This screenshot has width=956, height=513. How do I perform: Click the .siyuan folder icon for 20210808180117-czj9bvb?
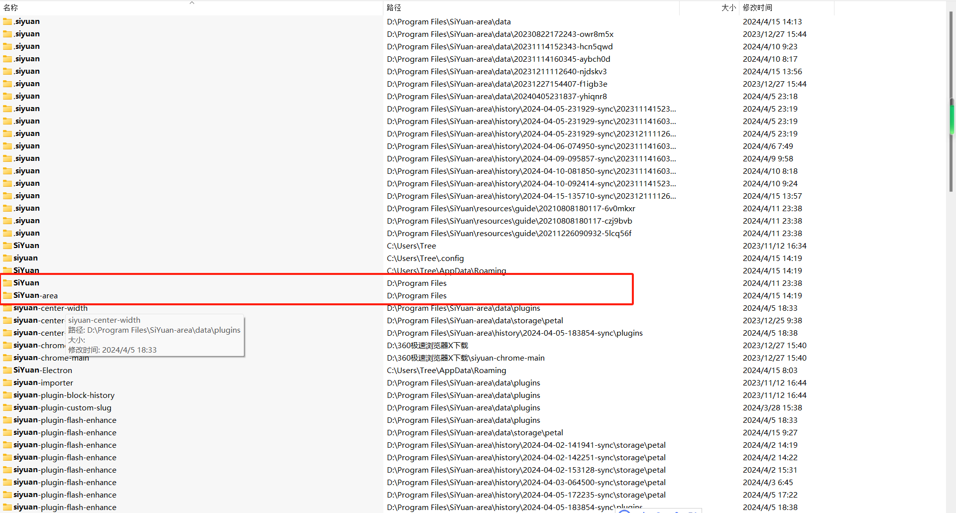click(x=7, y=221)
